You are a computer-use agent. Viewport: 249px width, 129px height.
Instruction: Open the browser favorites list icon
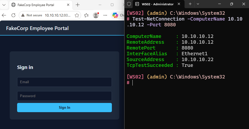pyautogui.click(x=86, y=15)
